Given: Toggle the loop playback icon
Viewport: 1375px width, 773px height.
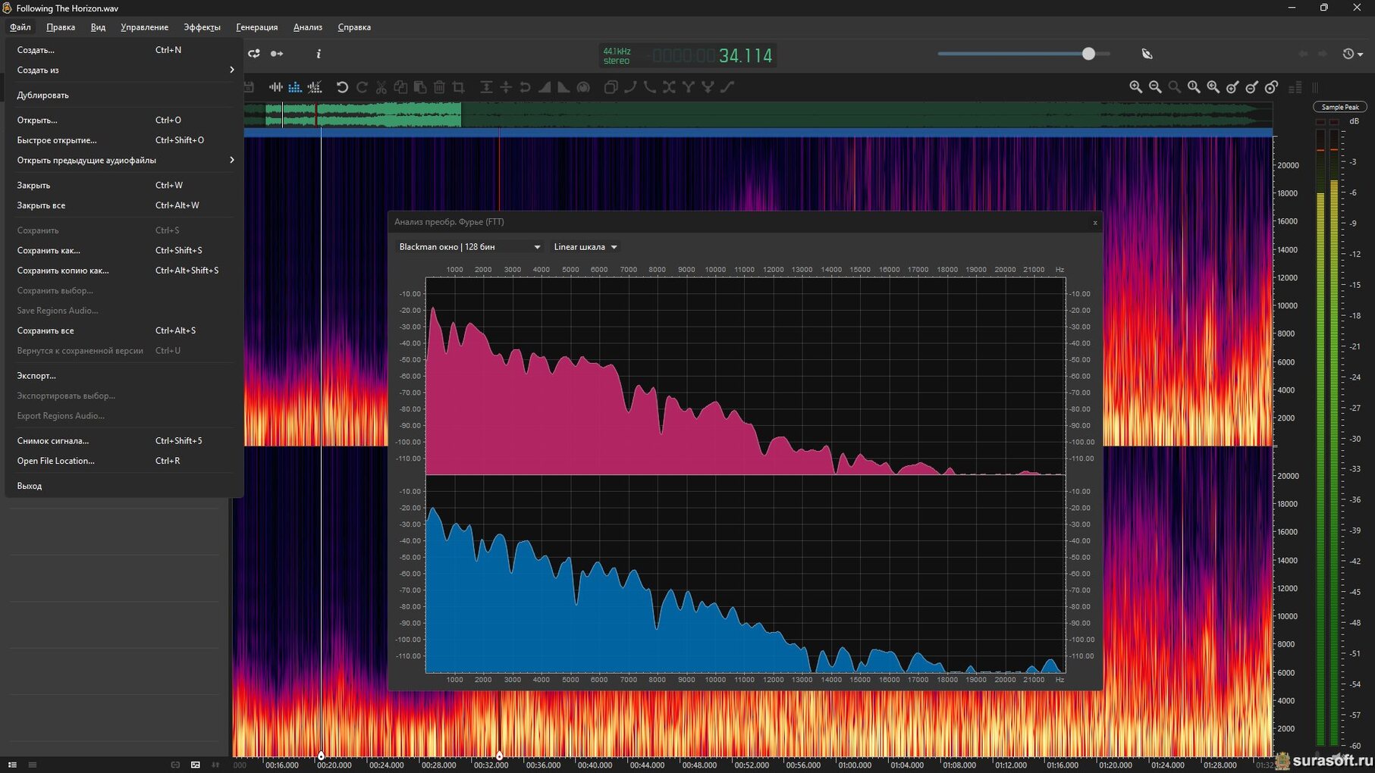Looking at the screenshot, I should (254, 54).
